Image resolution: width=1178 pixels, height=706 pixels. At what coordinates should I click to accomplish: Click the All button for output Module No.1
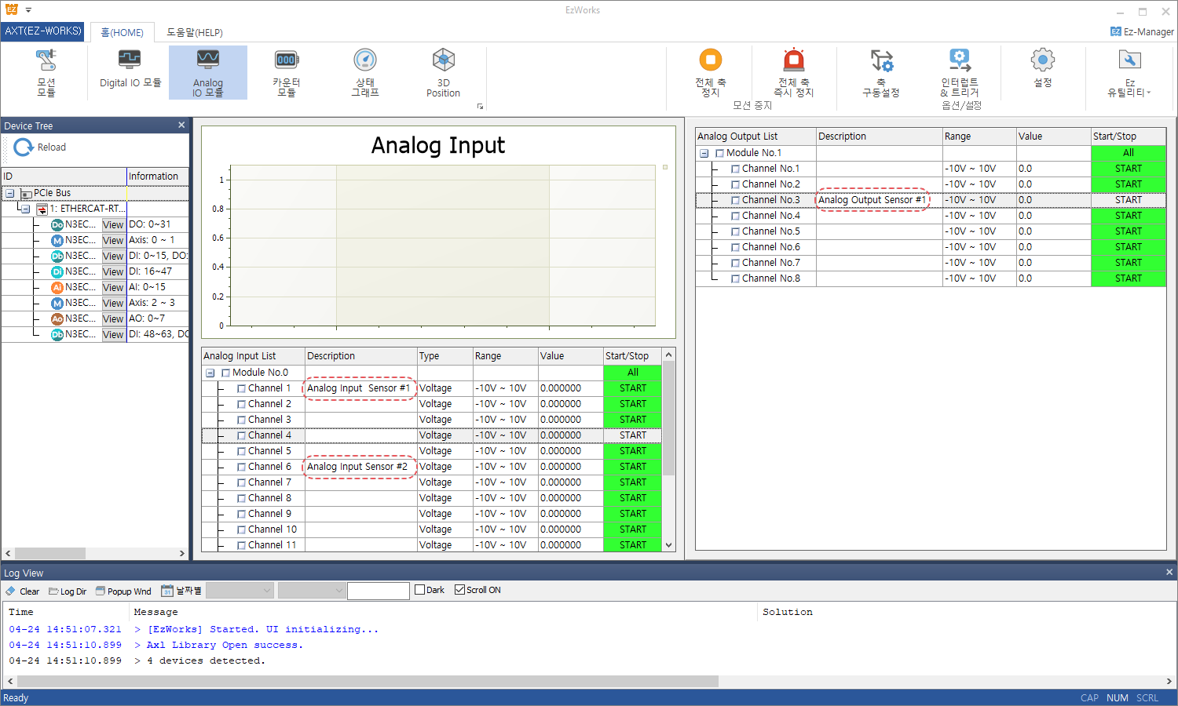point(1129,153)
